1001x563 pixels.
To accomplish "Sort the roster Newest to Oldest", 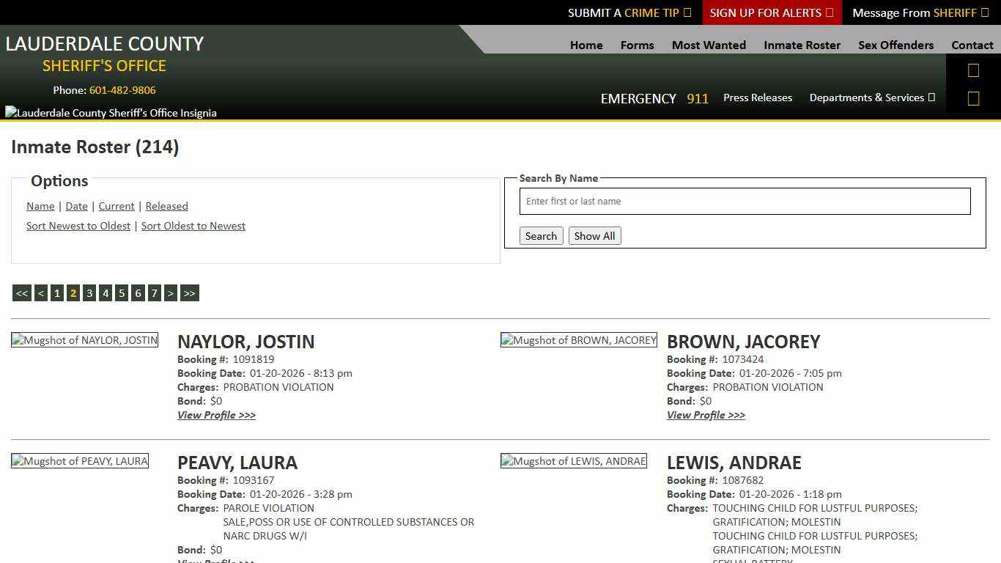I will (x=78, y=226).
